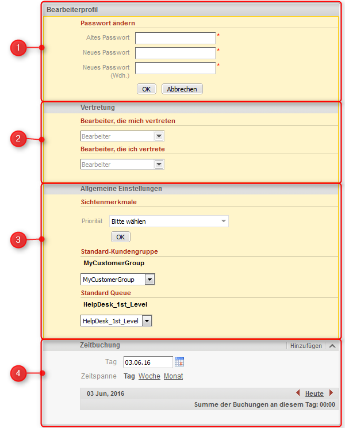
Task: Click OK under Sichtenmerkmale
Action: click(x=120, y=237)
